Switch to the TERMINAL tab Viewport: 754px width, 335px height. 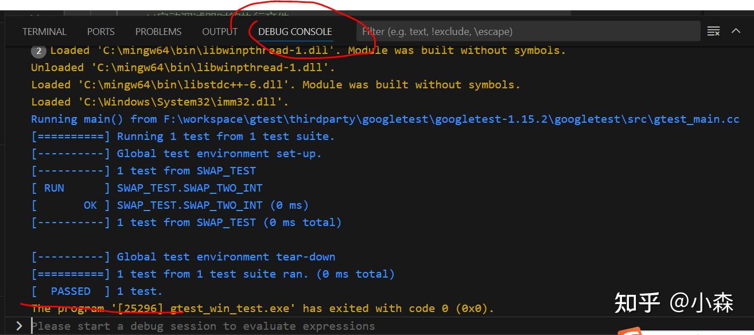point(44,32)
